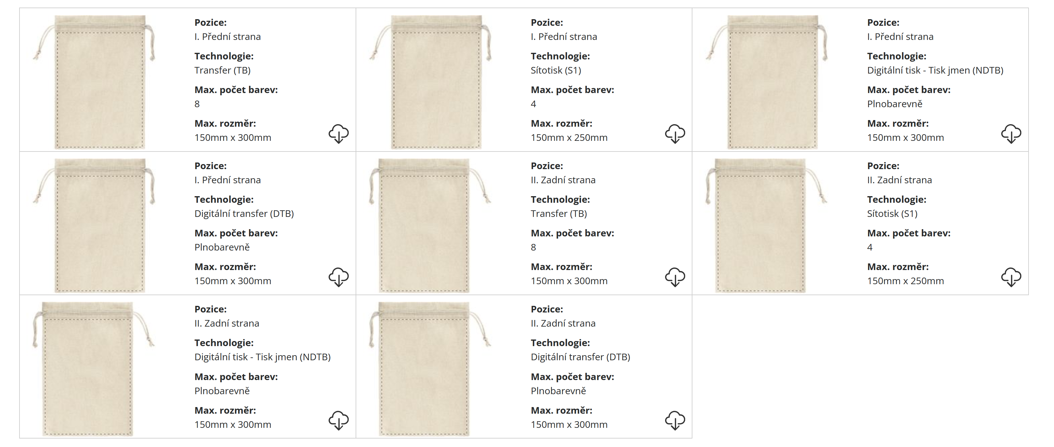This screenshot has width=1054, height=447.
Task: Download template for front-side Sítotisk (S1)
Action: pos(675,134)
